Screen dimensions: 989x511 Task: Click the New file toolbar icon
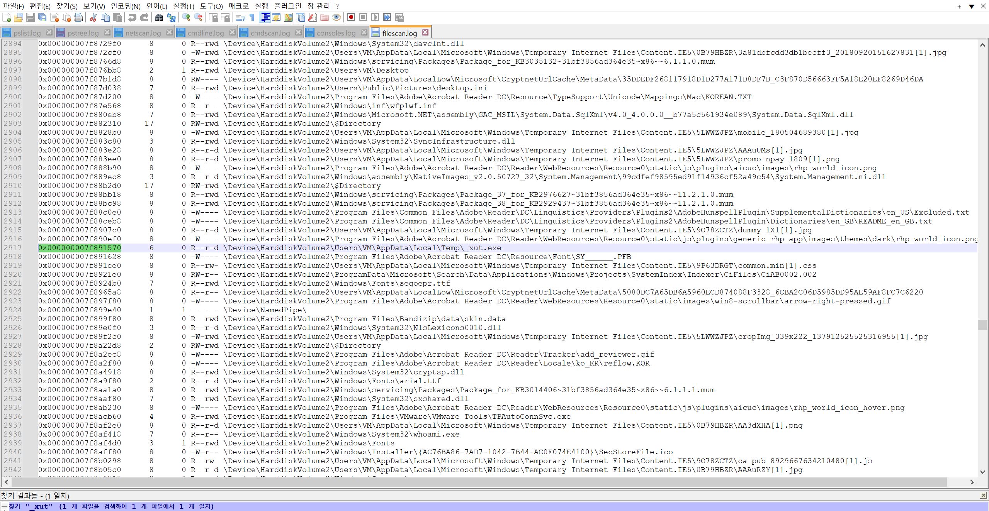(7, 17)
